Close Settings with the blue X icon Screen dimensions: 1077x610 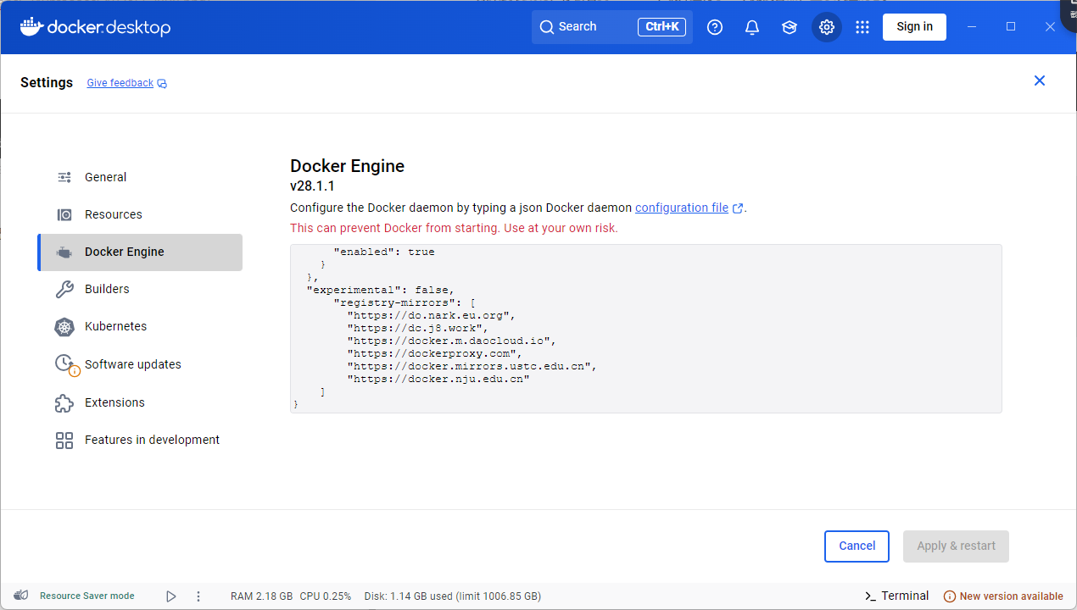click(x=1040, y=80)
